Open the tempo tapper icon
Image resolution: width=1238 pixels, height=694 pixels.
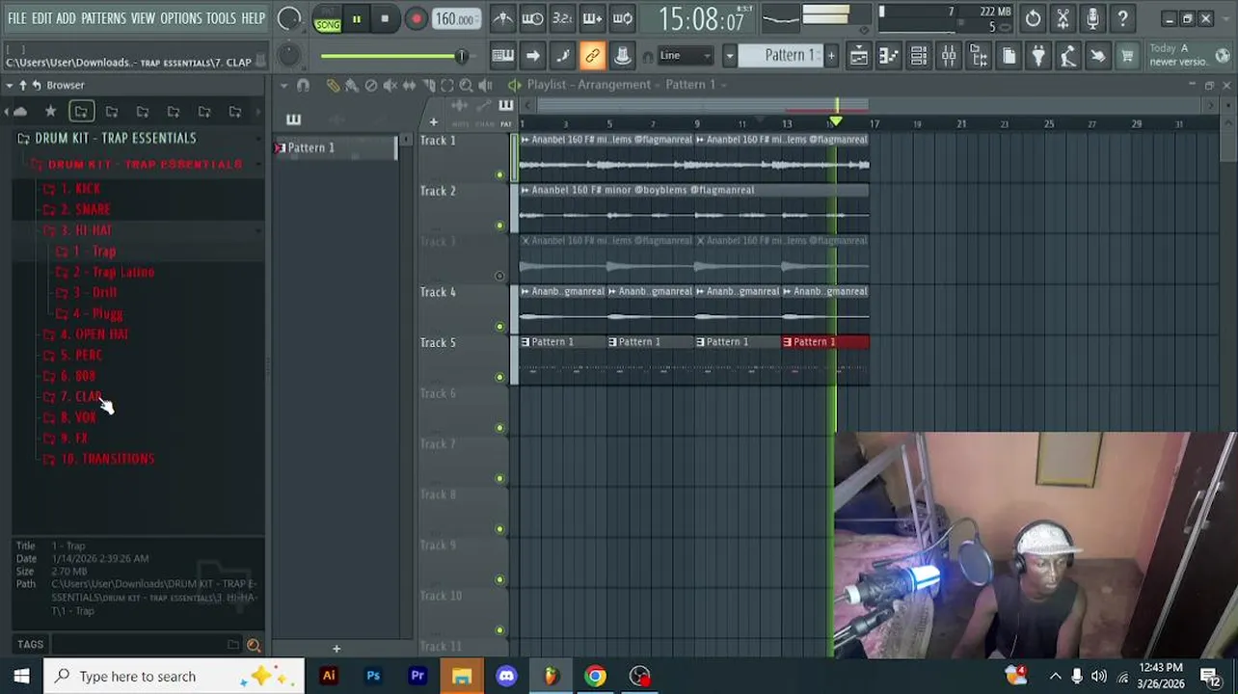coord(1068,56)
